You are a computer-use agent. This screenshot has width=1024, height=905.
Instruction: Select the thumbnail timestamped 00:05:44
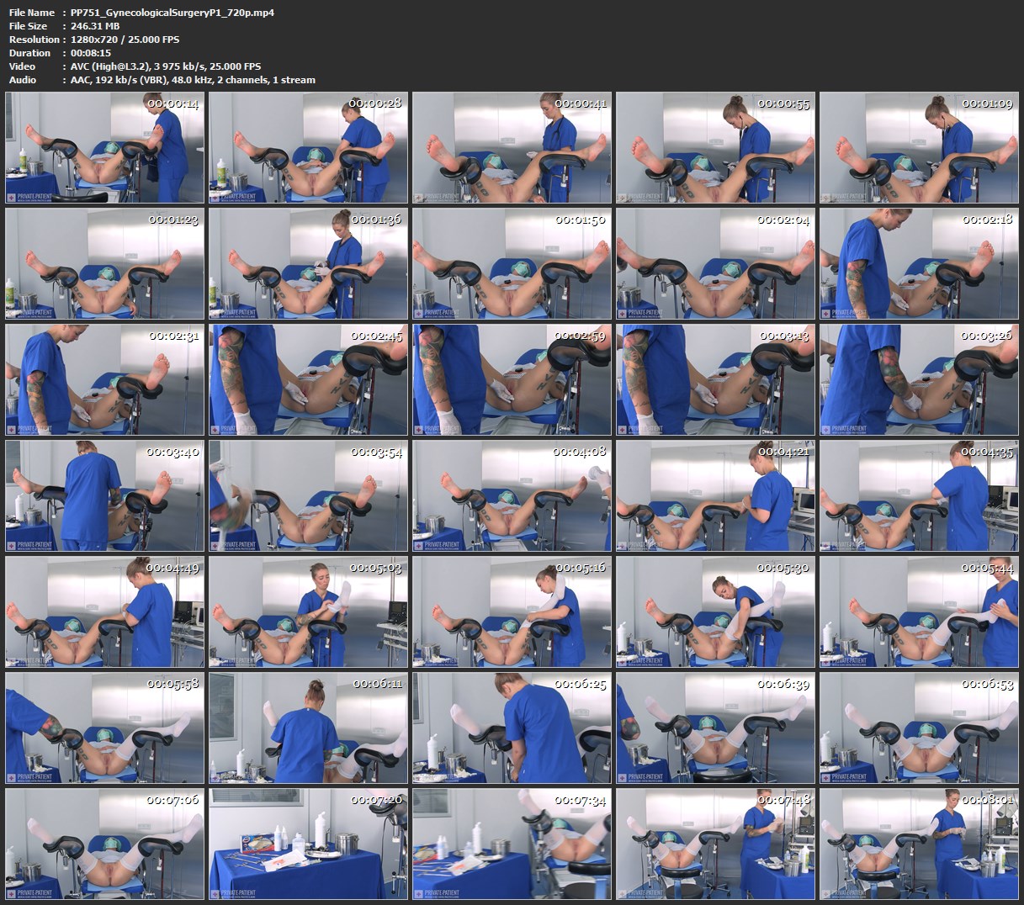click(x=919, y=611)
